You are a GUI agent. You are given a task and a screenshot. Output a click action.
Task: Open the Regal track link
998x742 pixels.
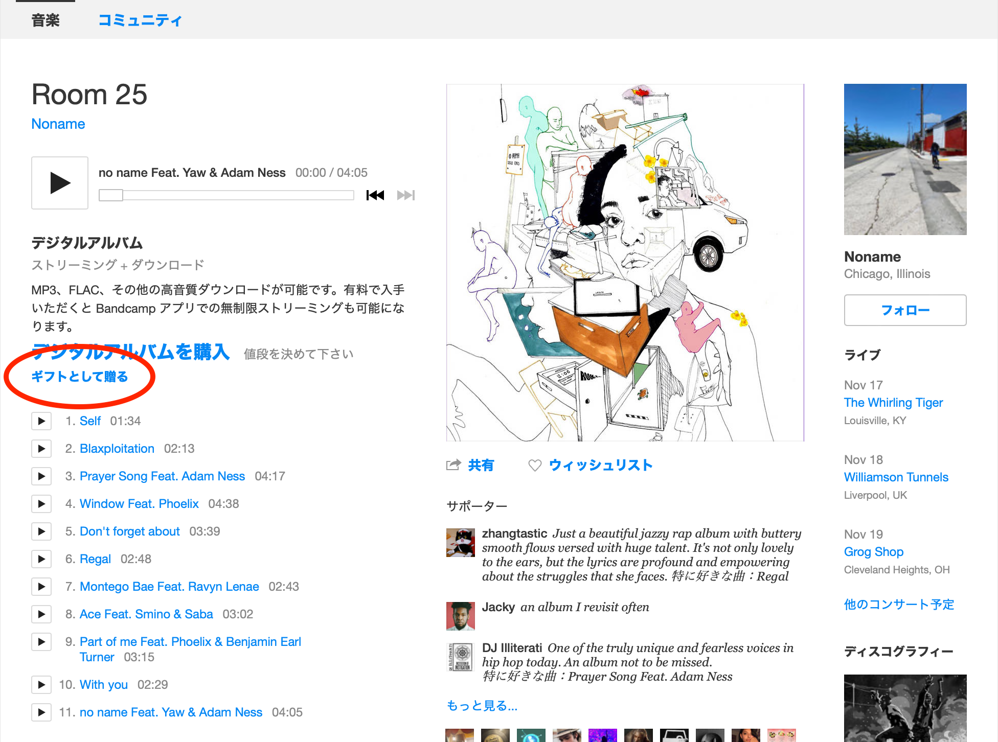pyautogui.click(x=95, y=559)
